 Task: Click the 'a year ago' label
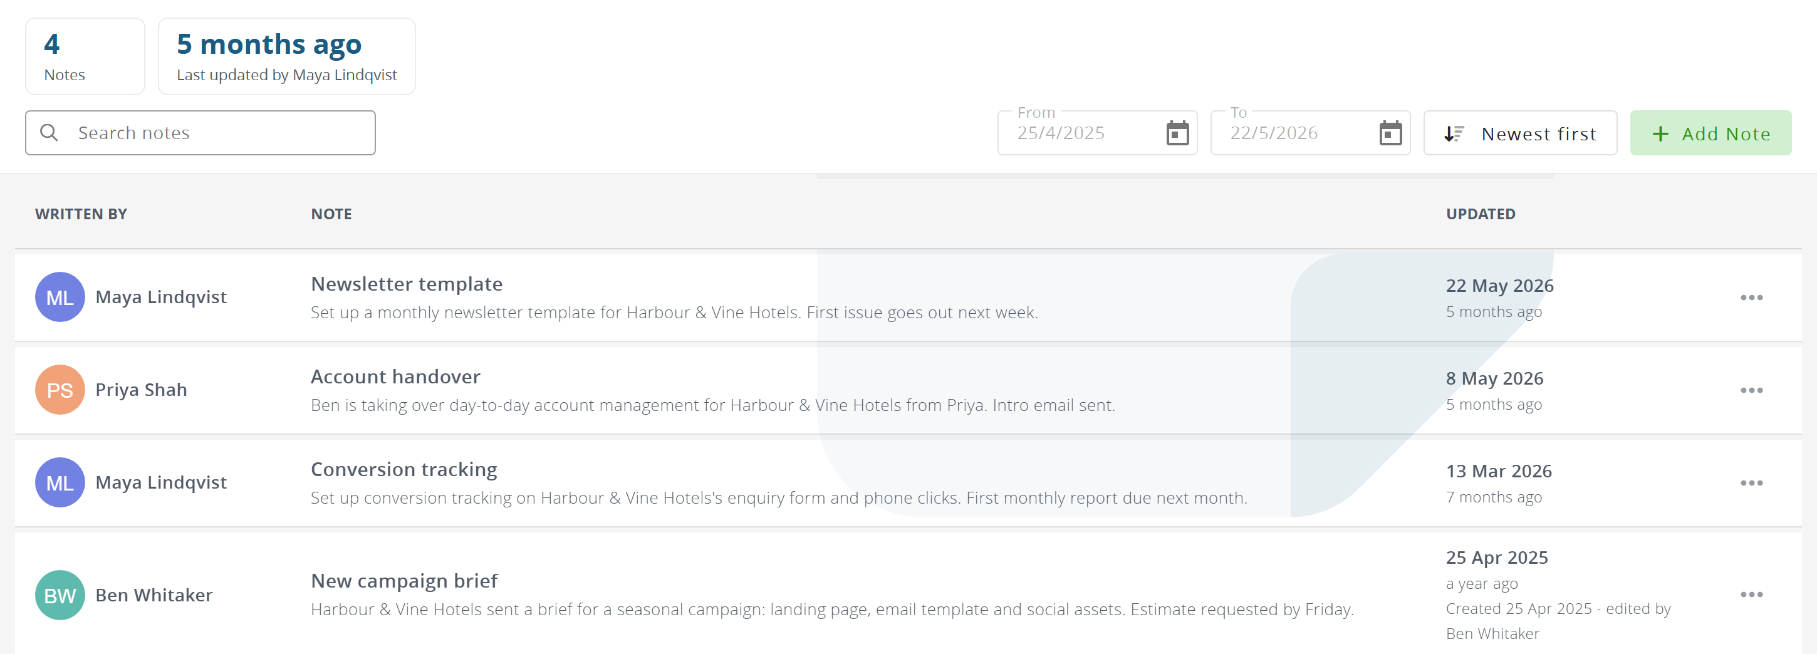(1482, 584)
